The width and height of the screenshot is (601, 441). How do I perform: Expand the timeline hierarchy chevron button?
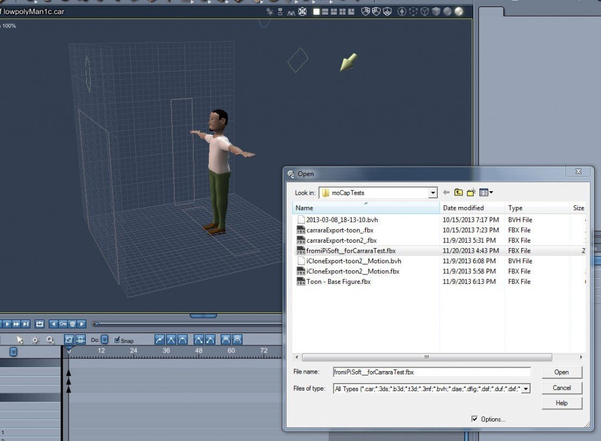pos(13,352)
